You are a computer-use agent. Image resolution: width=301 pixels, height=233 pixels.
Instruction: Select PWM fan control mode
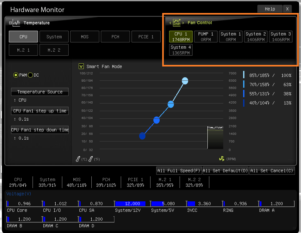tap(16, 75)
